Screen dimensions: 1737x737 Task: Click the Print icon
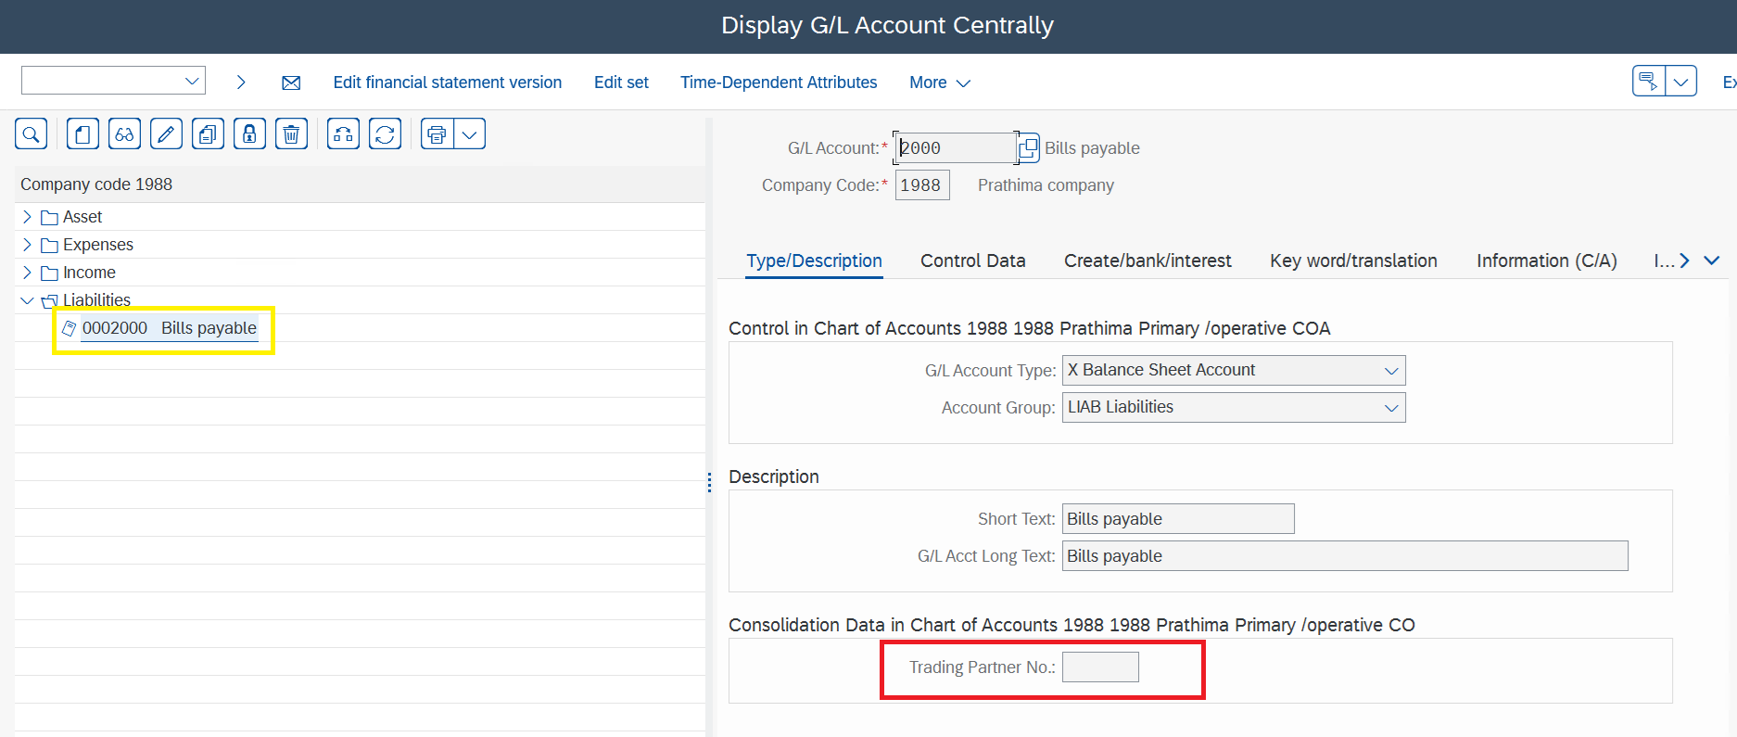(437, 134)
